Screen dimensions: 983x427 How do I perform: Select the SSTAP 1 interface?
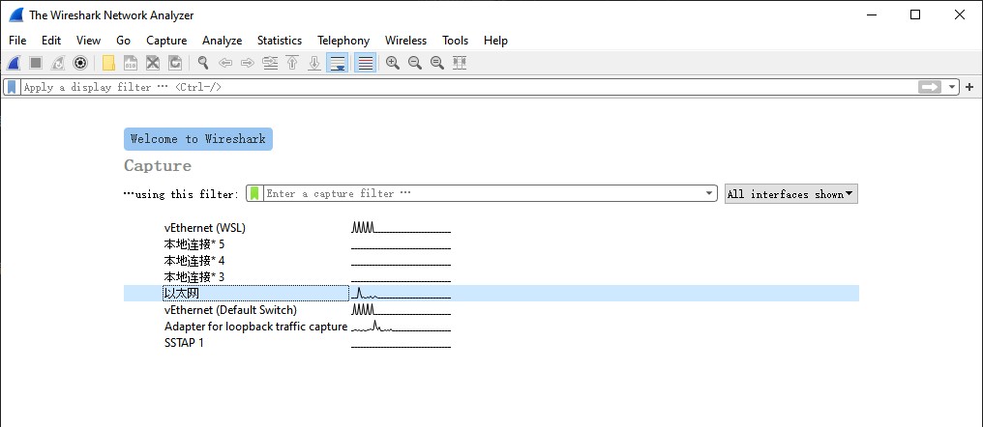[x=184, y=343]
